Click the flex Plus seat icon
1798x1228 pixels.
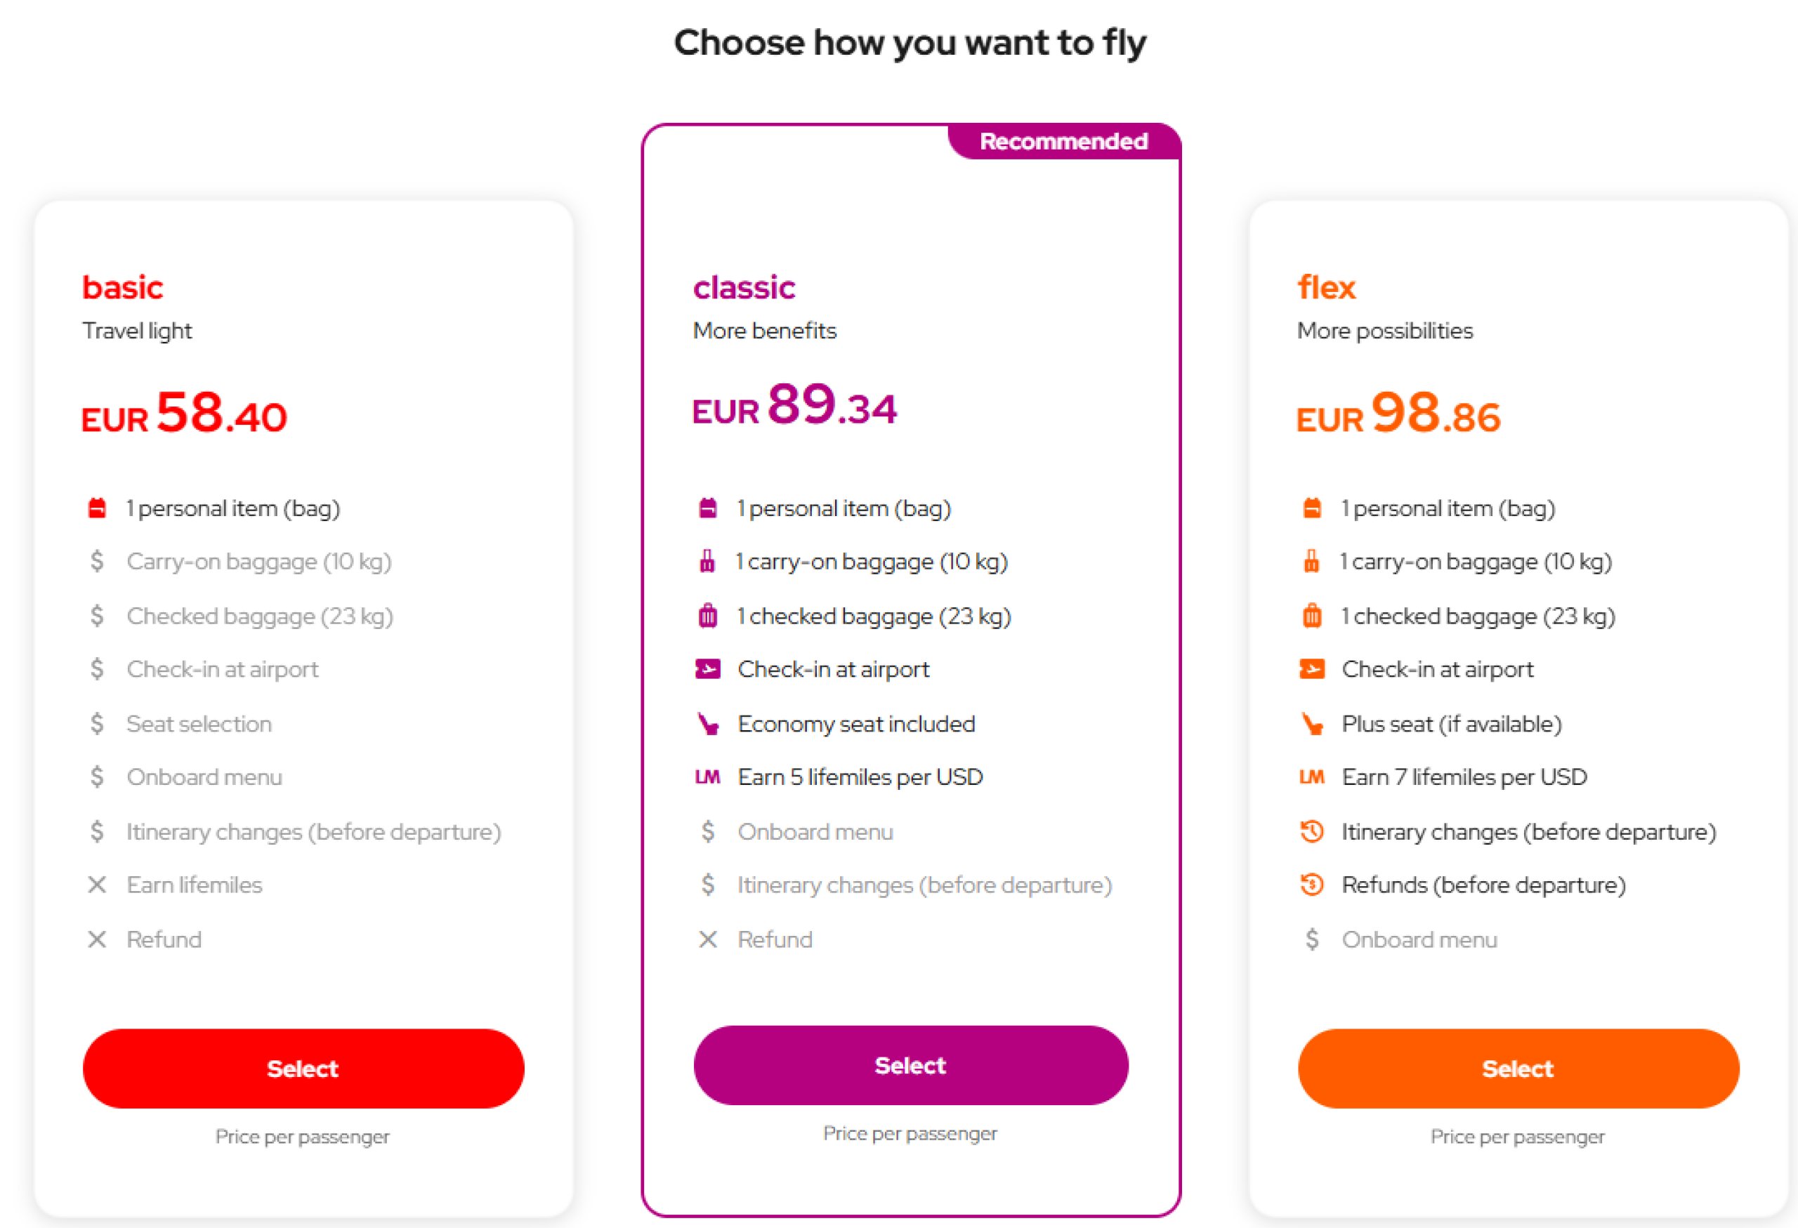pos(1312,724)
